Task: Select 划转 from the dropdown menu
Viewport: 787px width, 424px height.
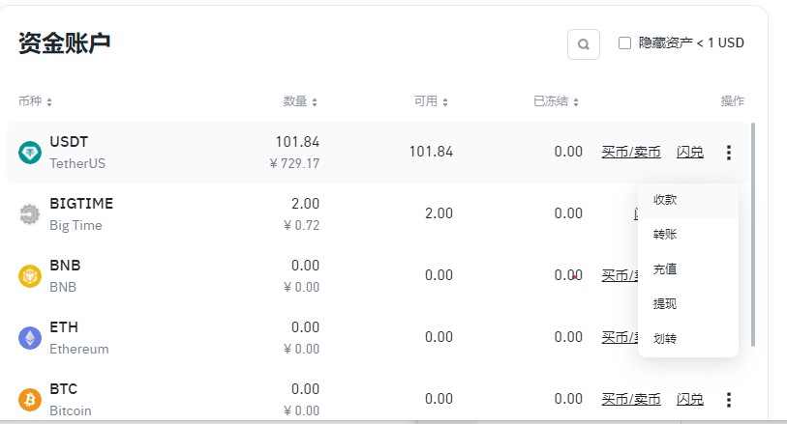Action: 688,339
